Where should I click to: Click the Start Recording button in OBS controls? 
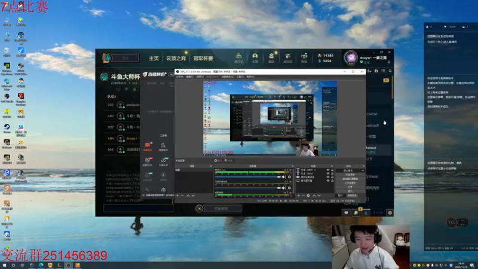point(350,175)
